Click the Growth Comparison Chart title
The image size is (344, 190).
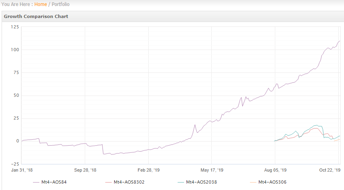click(36, 16)
